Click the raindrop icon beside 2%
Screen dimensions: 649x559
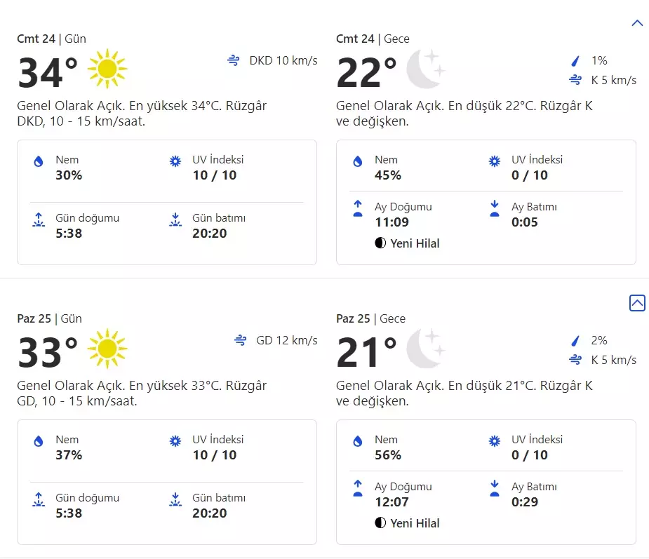coord(575,341)
